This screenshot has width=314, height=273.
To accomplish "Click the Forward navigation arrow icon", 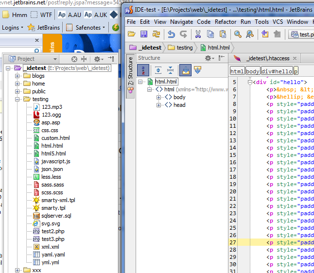I will 277,34.
